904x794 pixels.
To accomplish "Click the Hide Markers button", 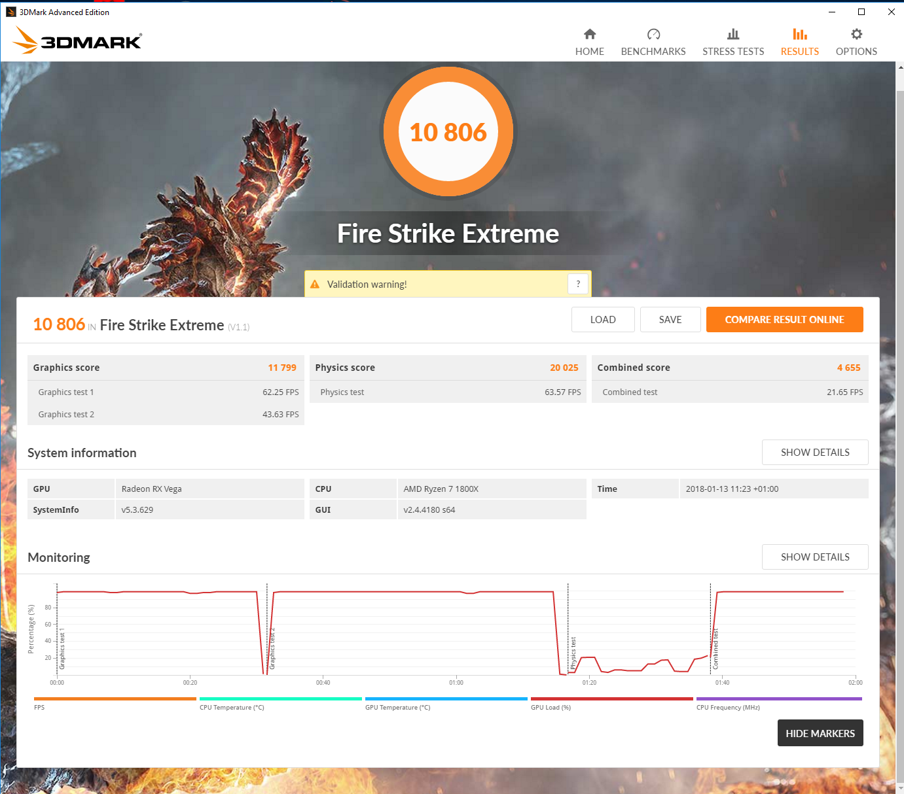I will 820,733.
